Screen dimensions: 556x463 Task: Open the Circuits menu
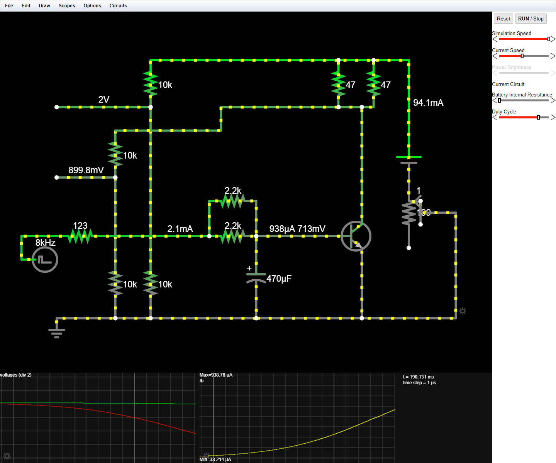tap(118, 5)
